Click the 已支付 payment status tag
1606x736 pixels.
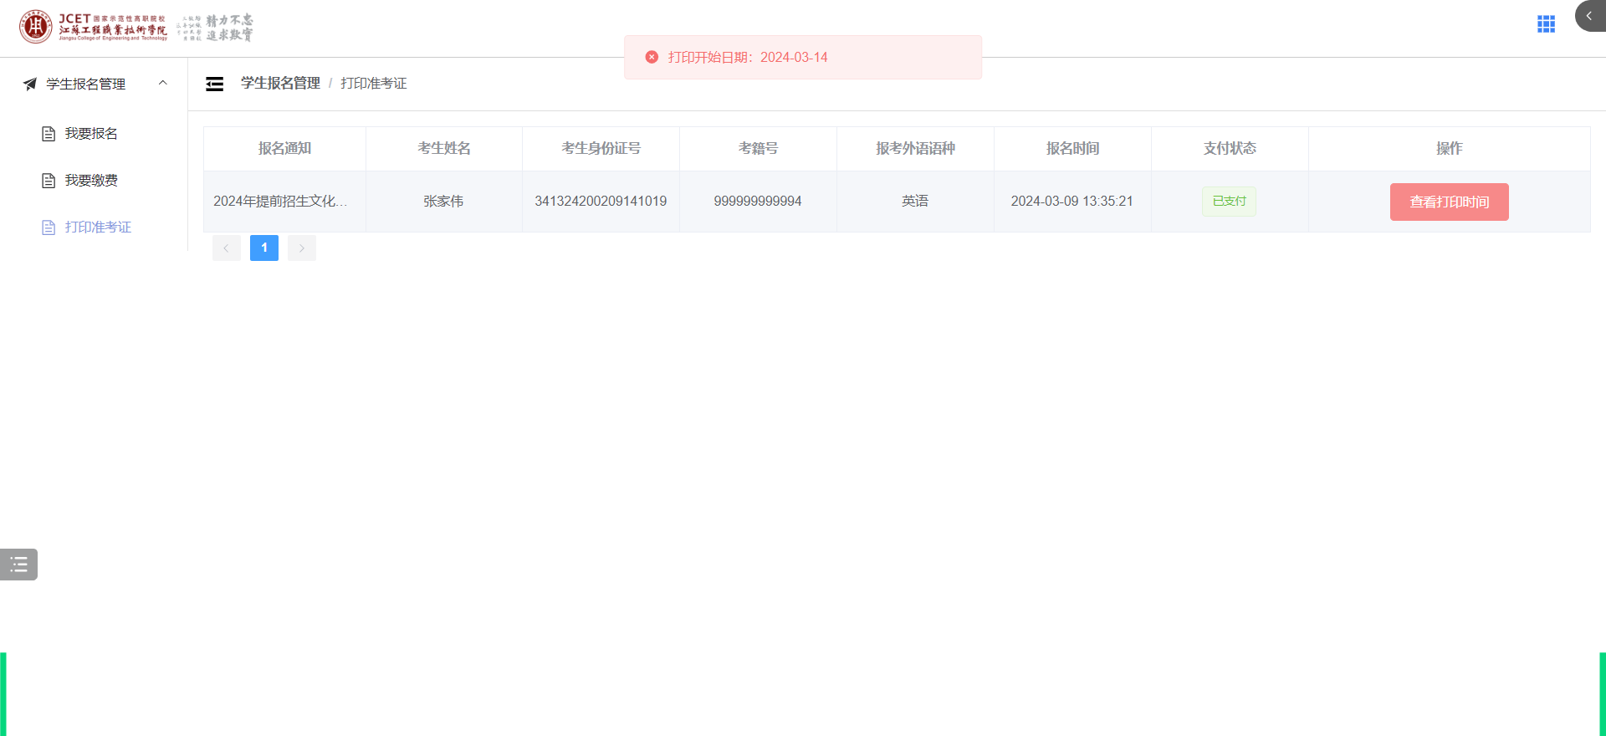[1229, 202]
